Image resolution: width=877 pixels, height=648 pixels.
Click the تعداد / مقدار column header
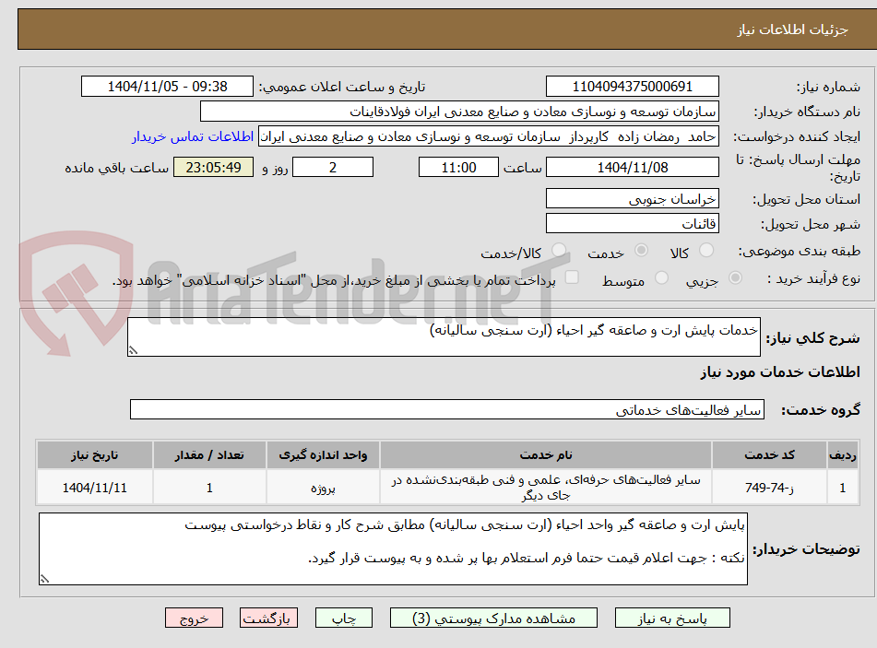coord(209,455)
